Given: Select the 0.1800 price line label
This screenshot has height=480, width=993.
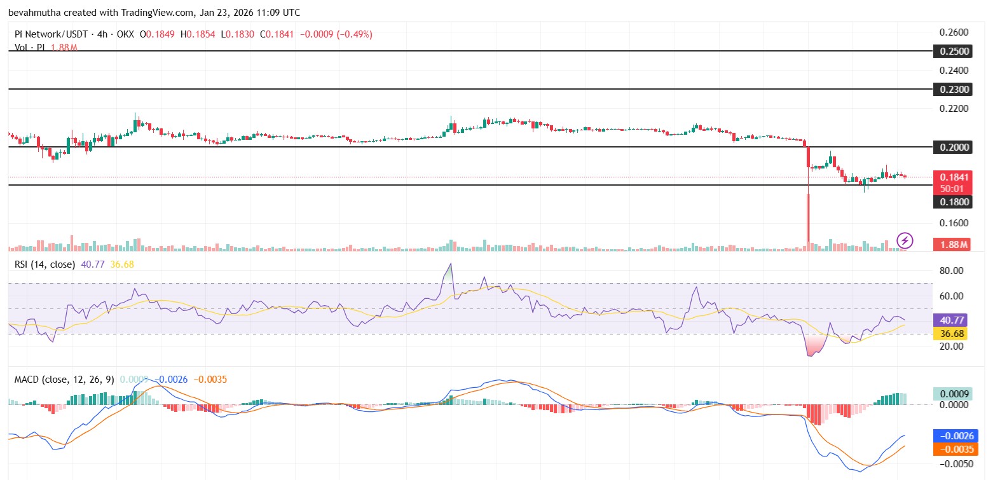Looking at the screenshot, I should point(952,202).
